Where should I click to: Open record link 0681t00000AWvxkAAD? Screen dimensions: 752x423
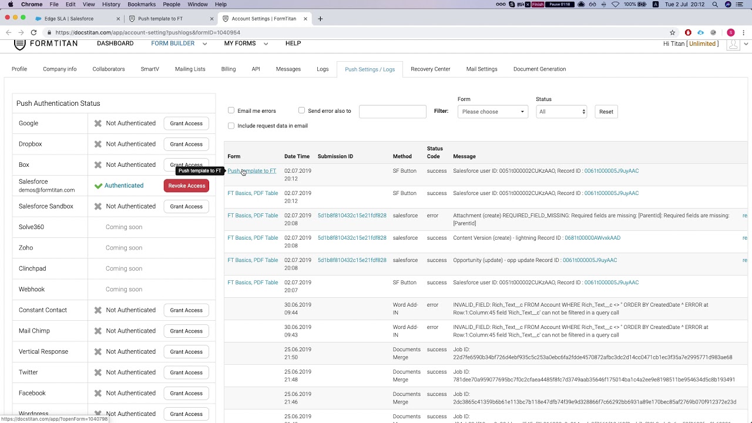click(592, 238)
